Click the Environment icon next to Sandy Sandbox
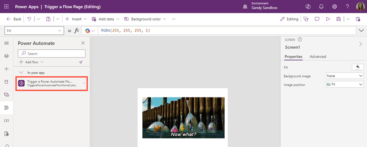Image resolution: width=367 pixels, height=147 pixels. pyautogui.click(x=245, y=7)
